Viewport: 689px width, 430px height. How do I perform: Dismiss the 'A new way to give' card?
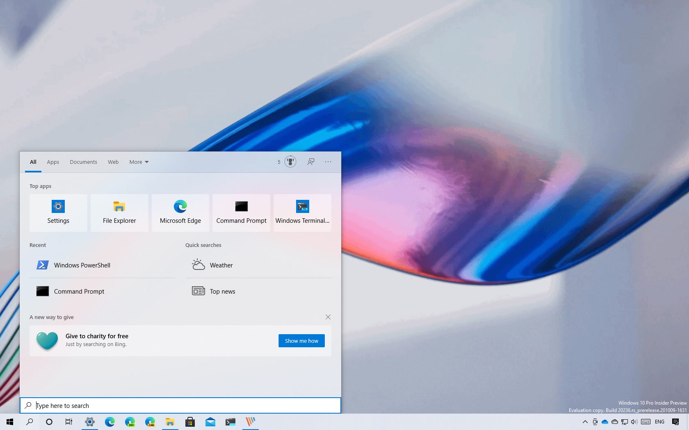pyautogui.click(x=328, y=317)
